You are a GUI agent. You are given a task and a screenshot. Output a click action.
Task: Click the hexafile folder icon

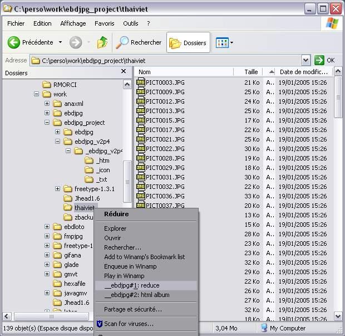[x=57, y=284]
